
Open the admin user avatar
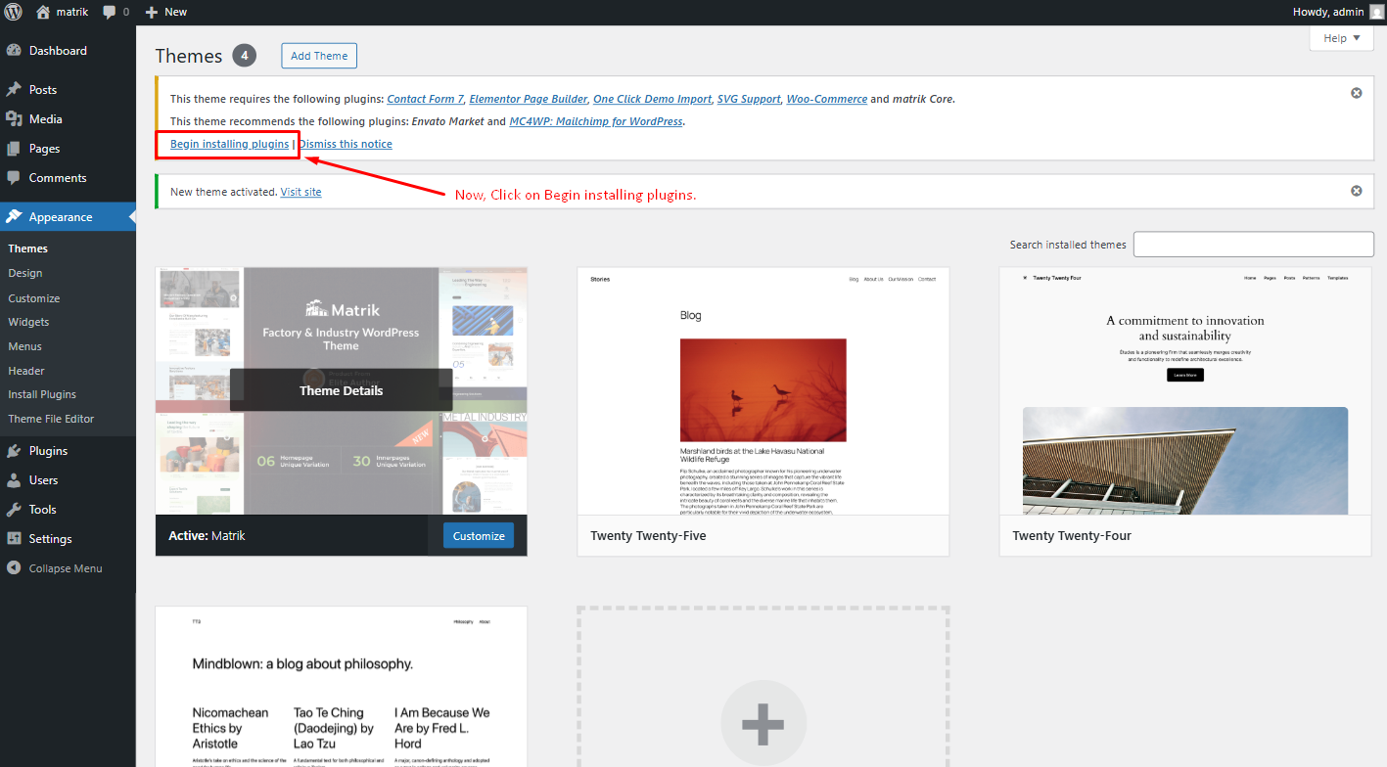point(1376,12)
